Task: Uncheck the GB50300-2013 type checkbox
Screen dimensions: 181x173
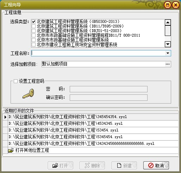Action: click(34, 21)
